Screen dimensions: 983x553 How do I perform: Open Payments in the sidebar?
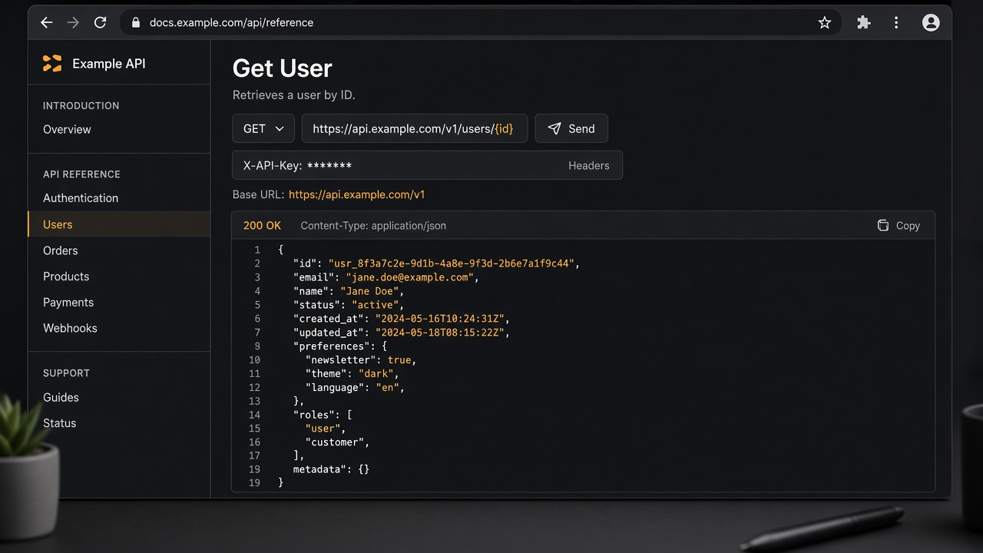[68, 303]
